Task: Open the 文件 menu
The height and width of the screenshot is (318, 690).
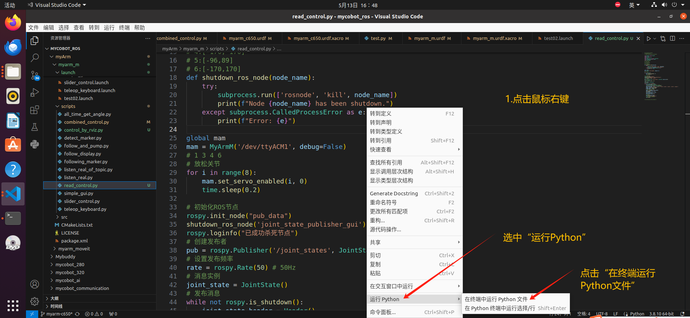Action: tap(34, 28)
